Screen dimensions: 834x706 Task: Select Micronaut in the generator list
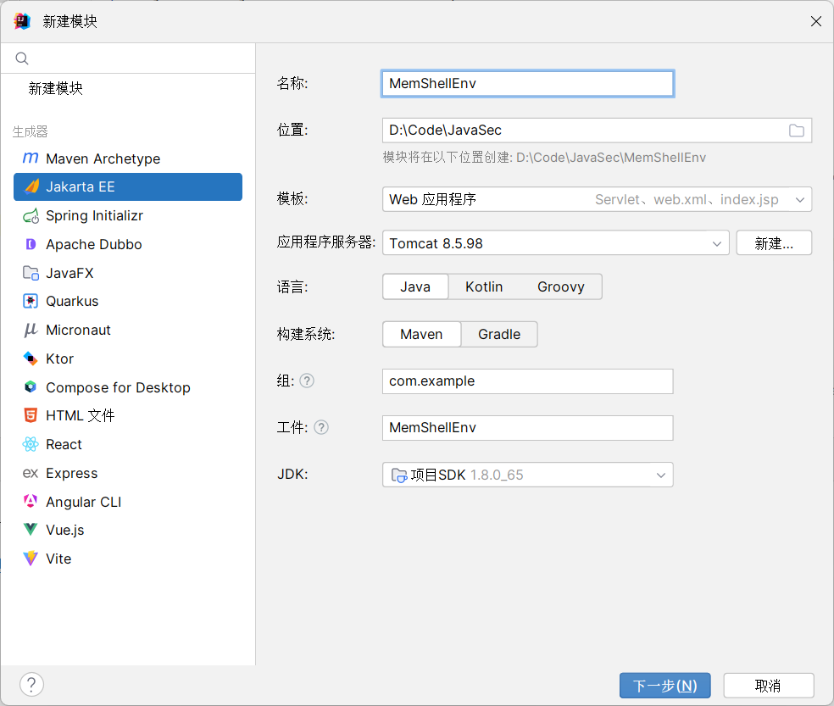pos(128,330)
